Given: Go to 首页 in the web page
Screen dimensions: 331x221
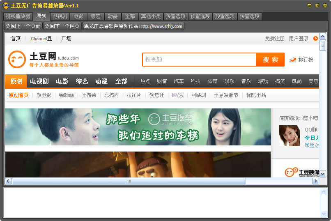Looking at the screenshot, I should click(16, 39).
